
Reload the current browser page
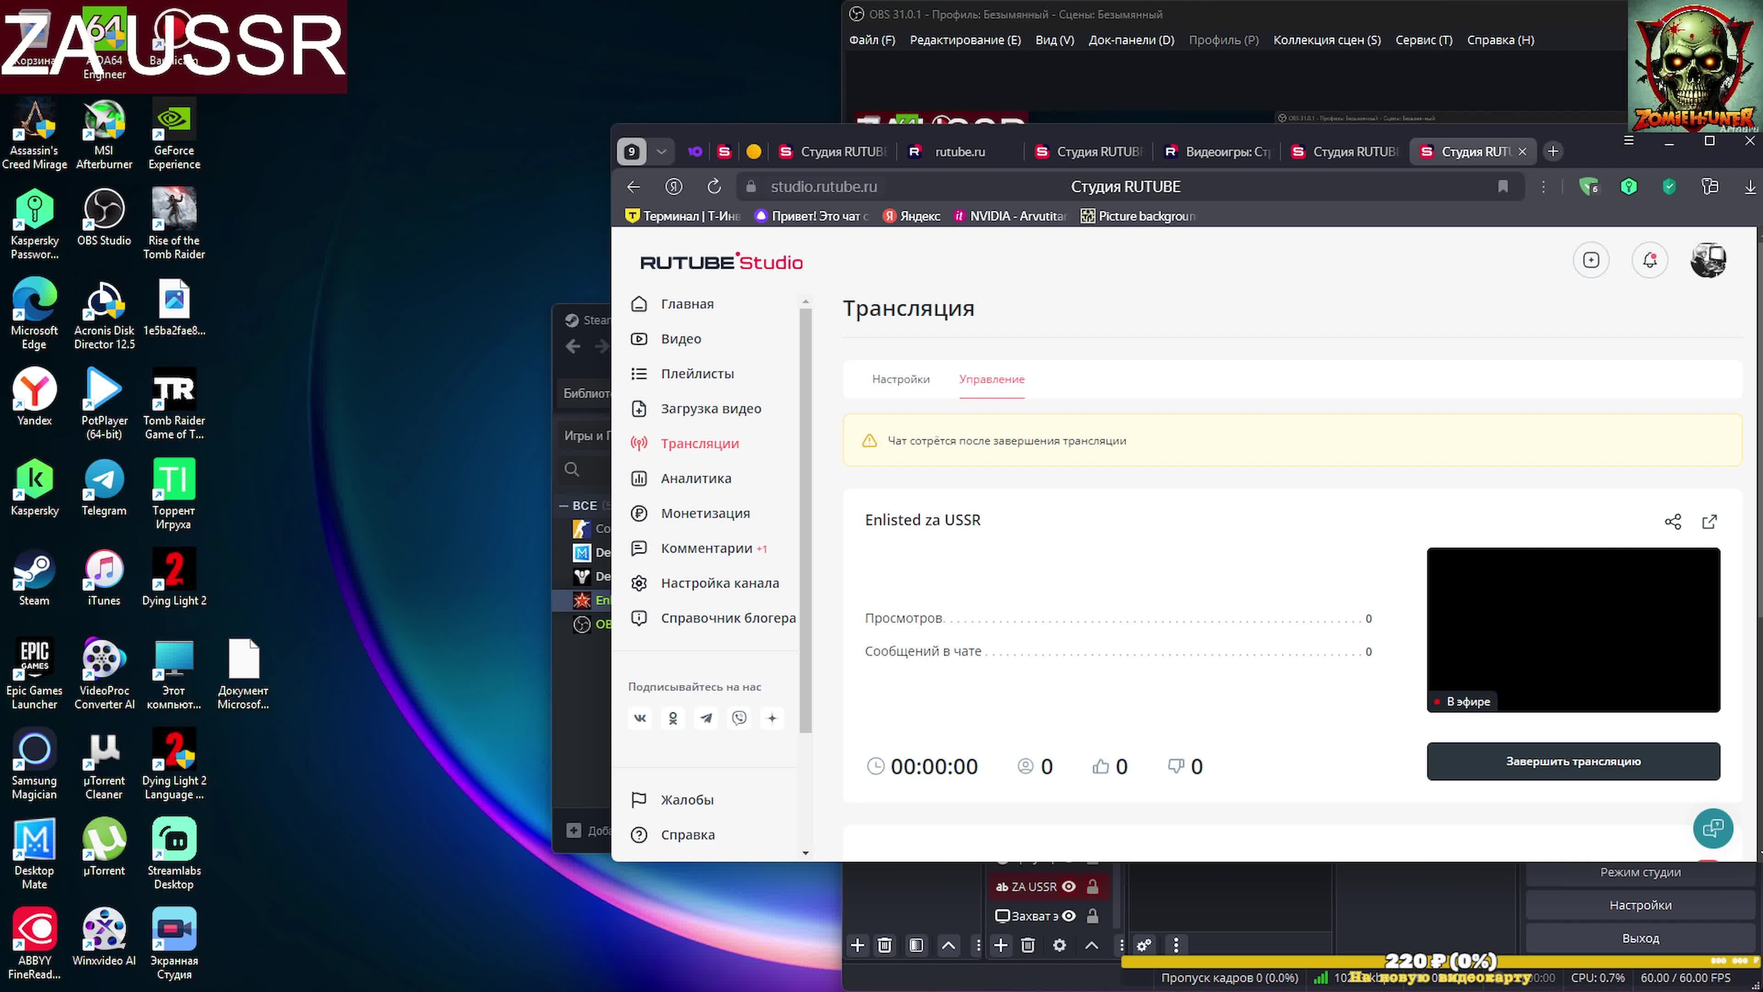pos(714,187)
